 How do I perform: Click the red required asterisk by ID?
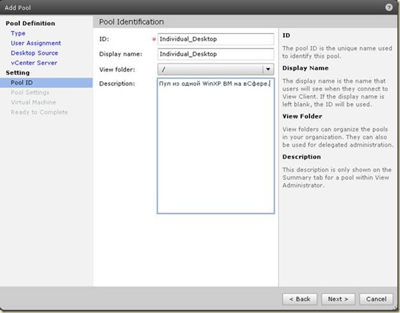[154, 39]
